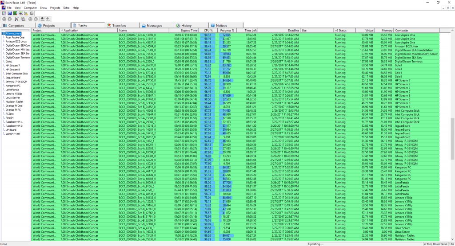The image size is (455, 246).
Task: Select Gole1 in the computer tree
Action: tap(9, 61)
